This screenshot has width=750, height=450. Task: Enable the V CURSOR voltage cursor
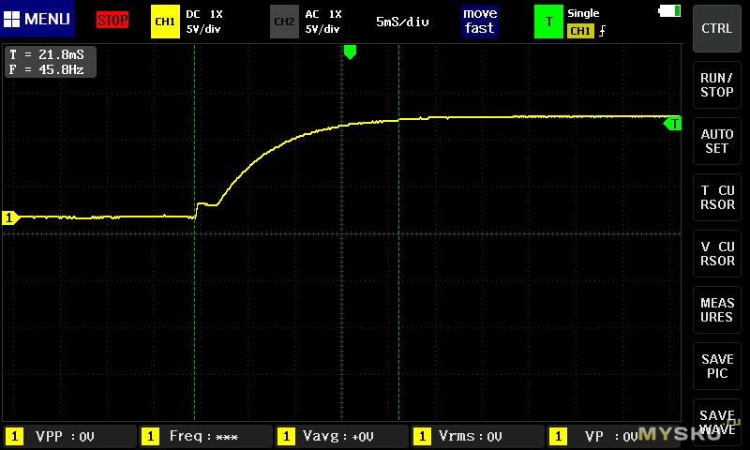(x=717, y=254)
